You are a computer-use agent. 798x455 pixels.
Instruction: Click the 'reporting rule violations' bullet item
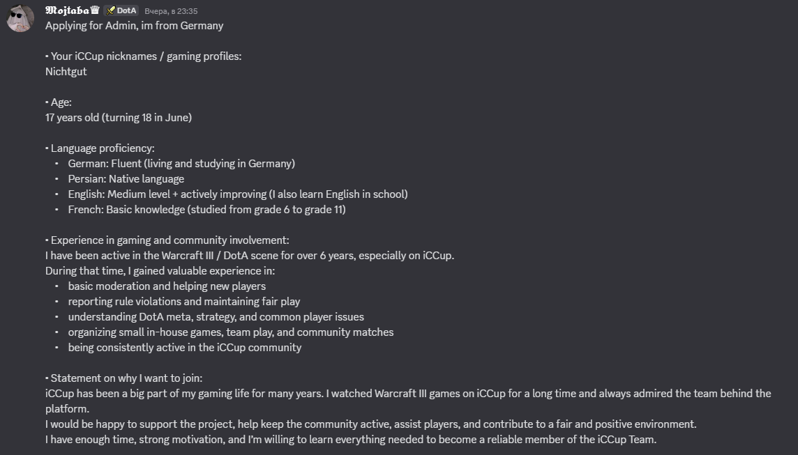[183, 302]
